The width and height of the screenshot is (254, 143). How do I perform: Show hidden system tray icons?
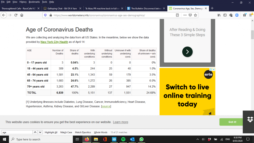(x=197, y=139)
